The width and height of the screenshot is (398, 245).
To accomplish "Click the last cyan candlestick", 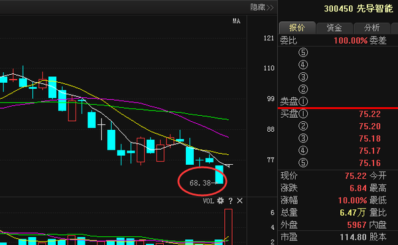I will pyautogui.click(x=220, y=175).
